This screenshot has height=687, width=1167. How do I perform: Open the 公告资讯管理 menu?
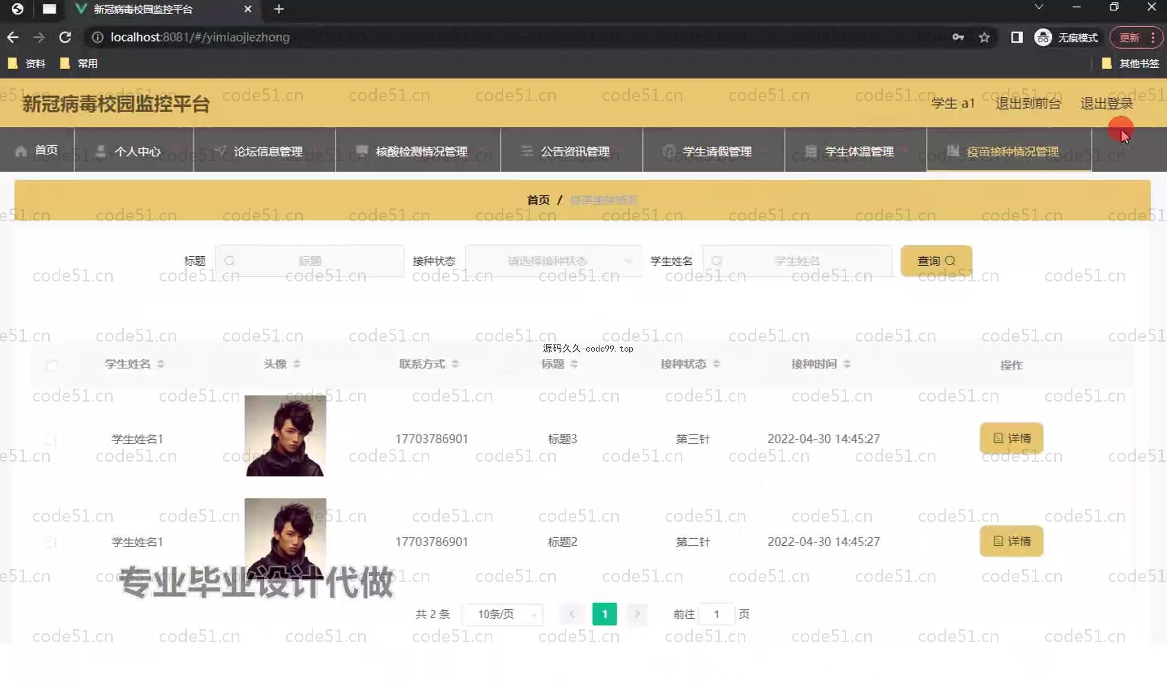click(572, 150)
